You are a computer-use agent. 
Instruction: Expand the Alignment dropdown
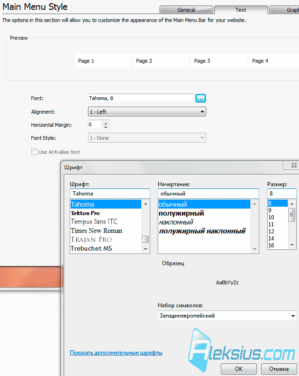pos(147,112)
